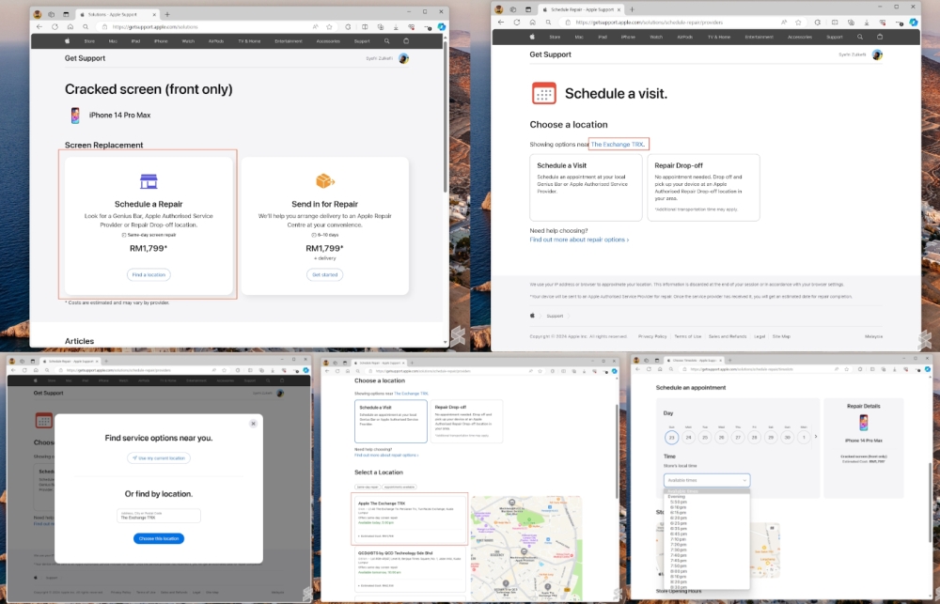940x604 pixels.
Task: Click refresh icon in Cracked screen window toolbar
Action: pyautogui.click(x=55, y=27)
